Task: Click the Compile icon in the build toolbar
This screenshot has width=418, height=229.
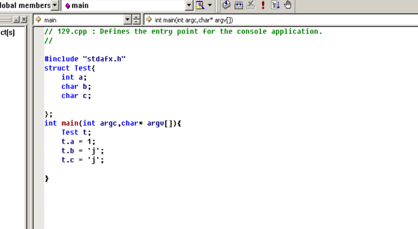Action: [227, 5]
